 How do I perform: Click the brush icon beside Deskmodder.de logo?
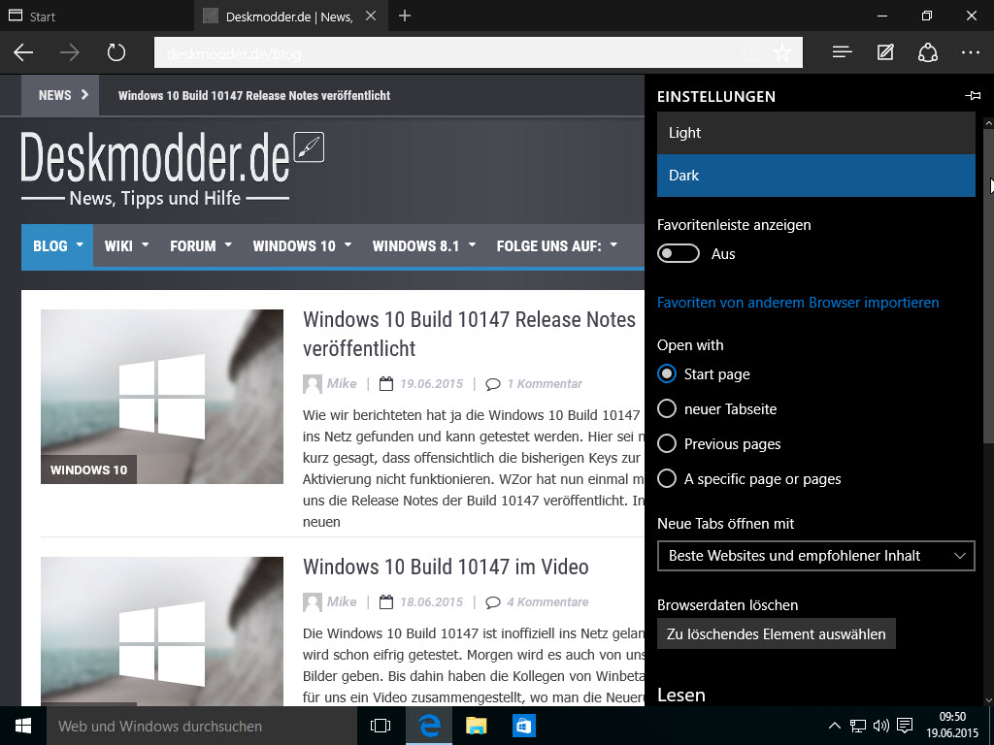coord(310,147)
